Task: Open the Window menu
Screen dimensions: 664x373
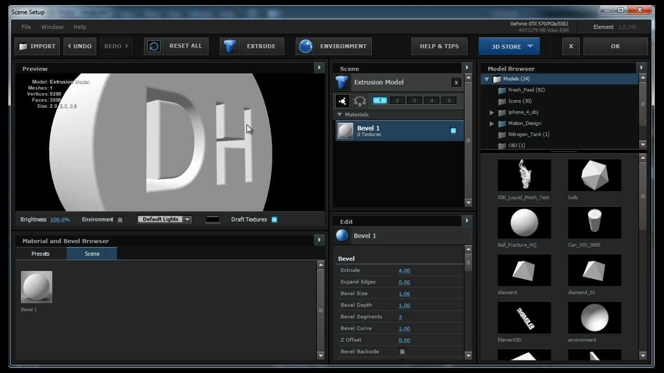Action: (52, 27)
